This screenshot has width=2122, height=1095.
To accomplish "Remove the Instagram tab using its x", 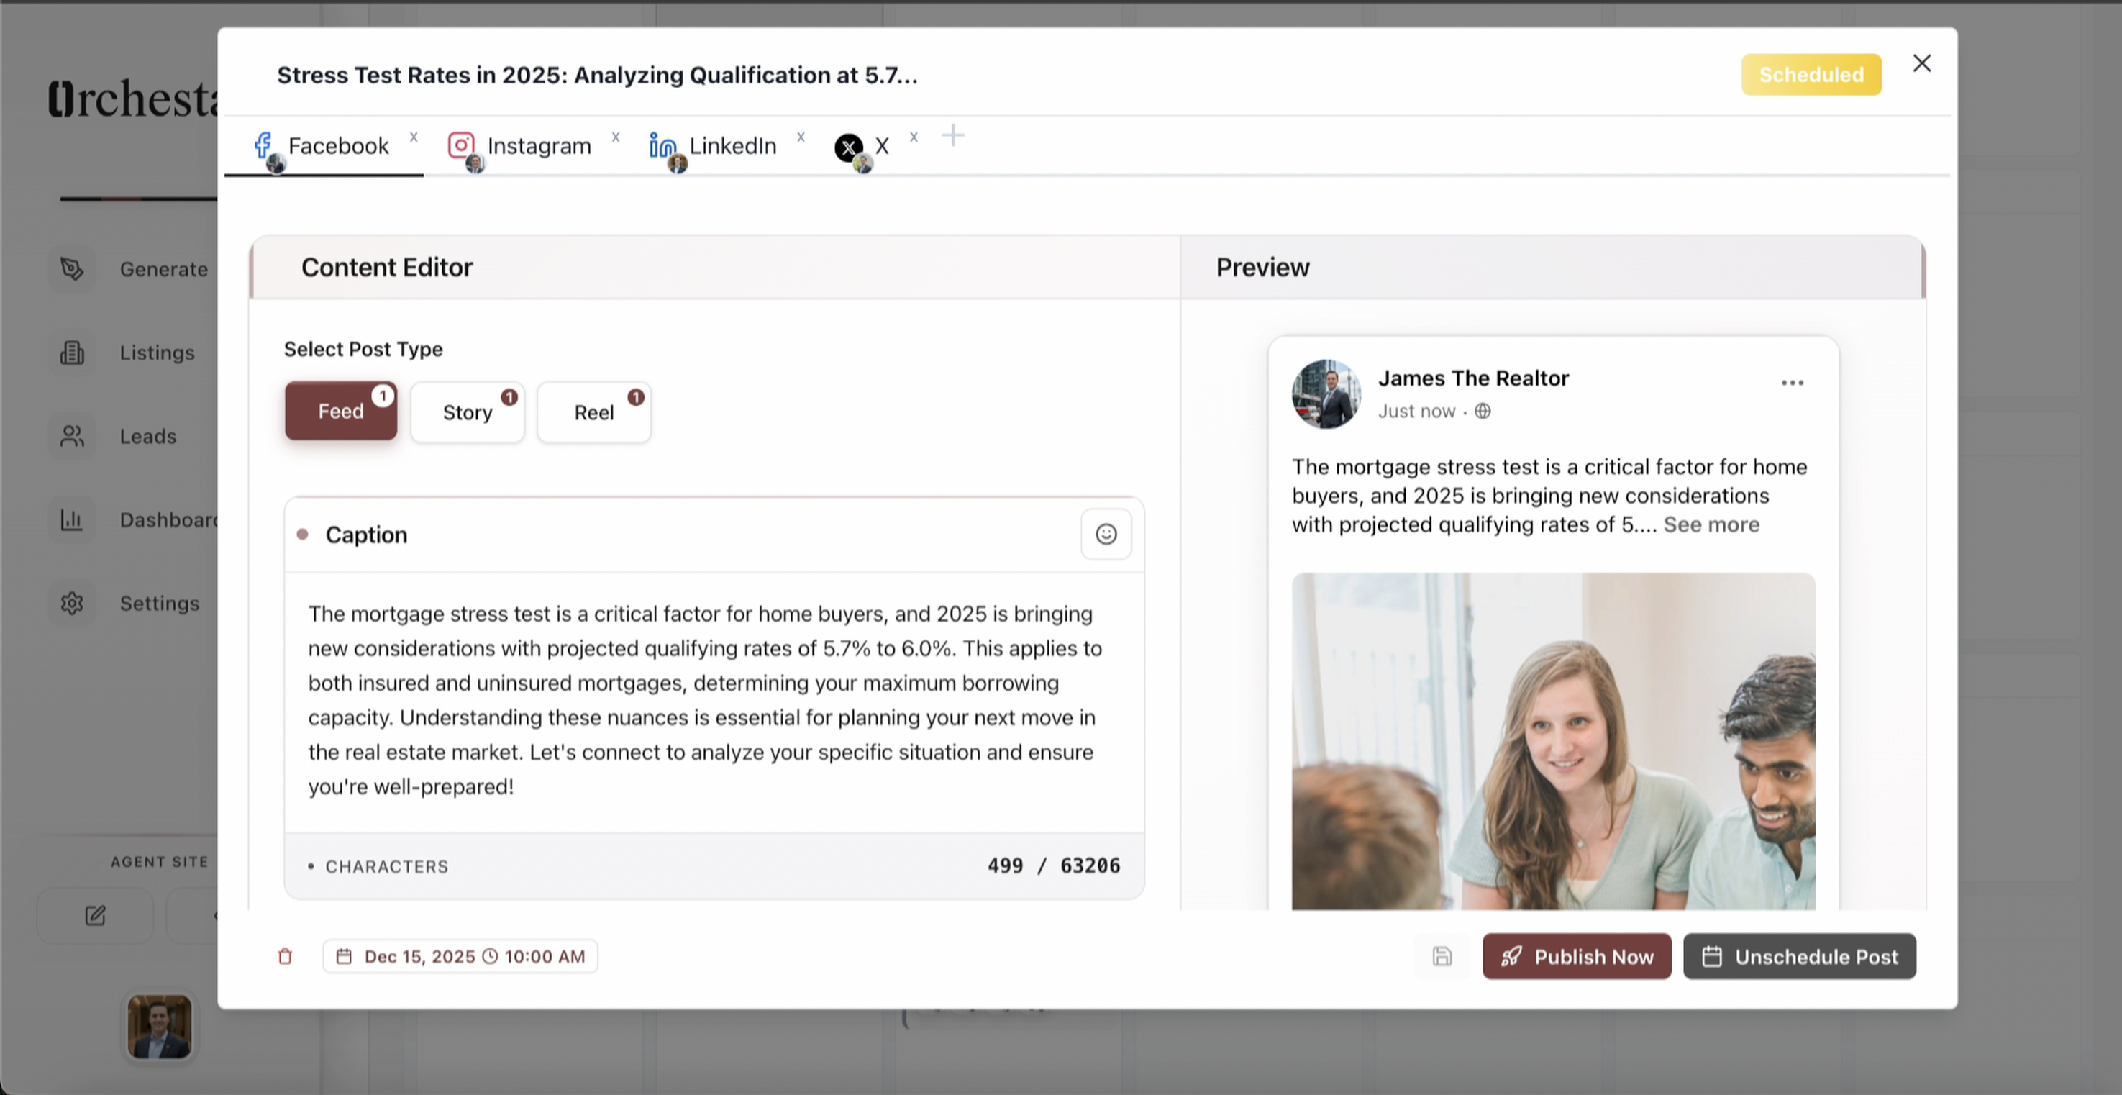I will (x=615, y=137).
